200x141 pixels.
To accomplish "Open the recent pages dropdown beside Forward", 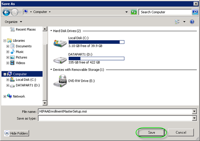I will (x=20, y=12).
